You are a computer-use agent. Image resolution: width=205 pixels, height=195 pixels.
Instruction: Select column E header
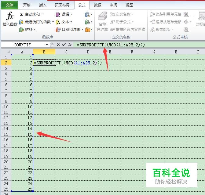110,52
